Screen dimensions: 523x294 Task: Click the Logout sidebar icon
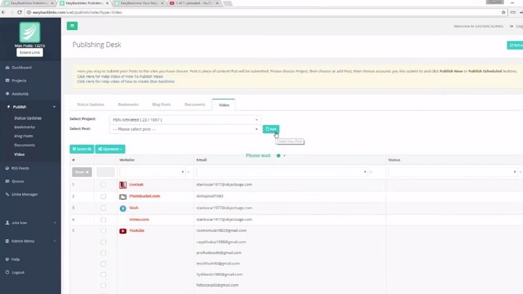[x=7, y=272]
